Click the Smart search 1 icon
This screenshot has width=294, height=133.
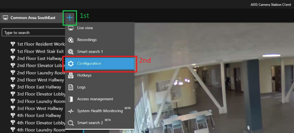click(71, 52)
